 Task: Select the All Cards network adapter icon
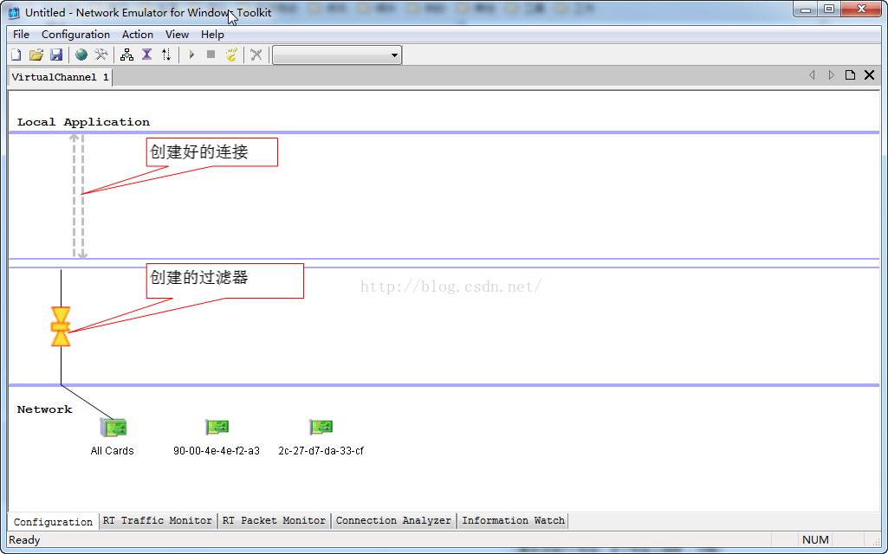113,428
